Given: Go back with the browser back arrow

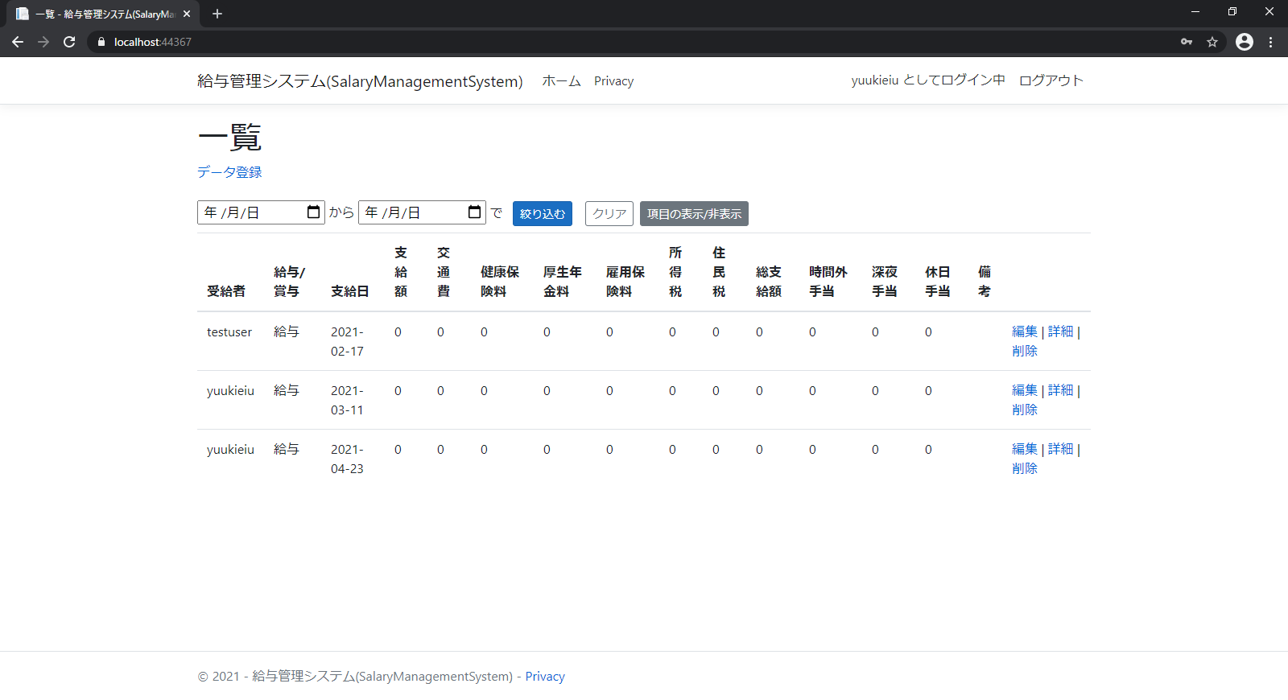Looking at the screenshot, I should click(x=18, y=42).
